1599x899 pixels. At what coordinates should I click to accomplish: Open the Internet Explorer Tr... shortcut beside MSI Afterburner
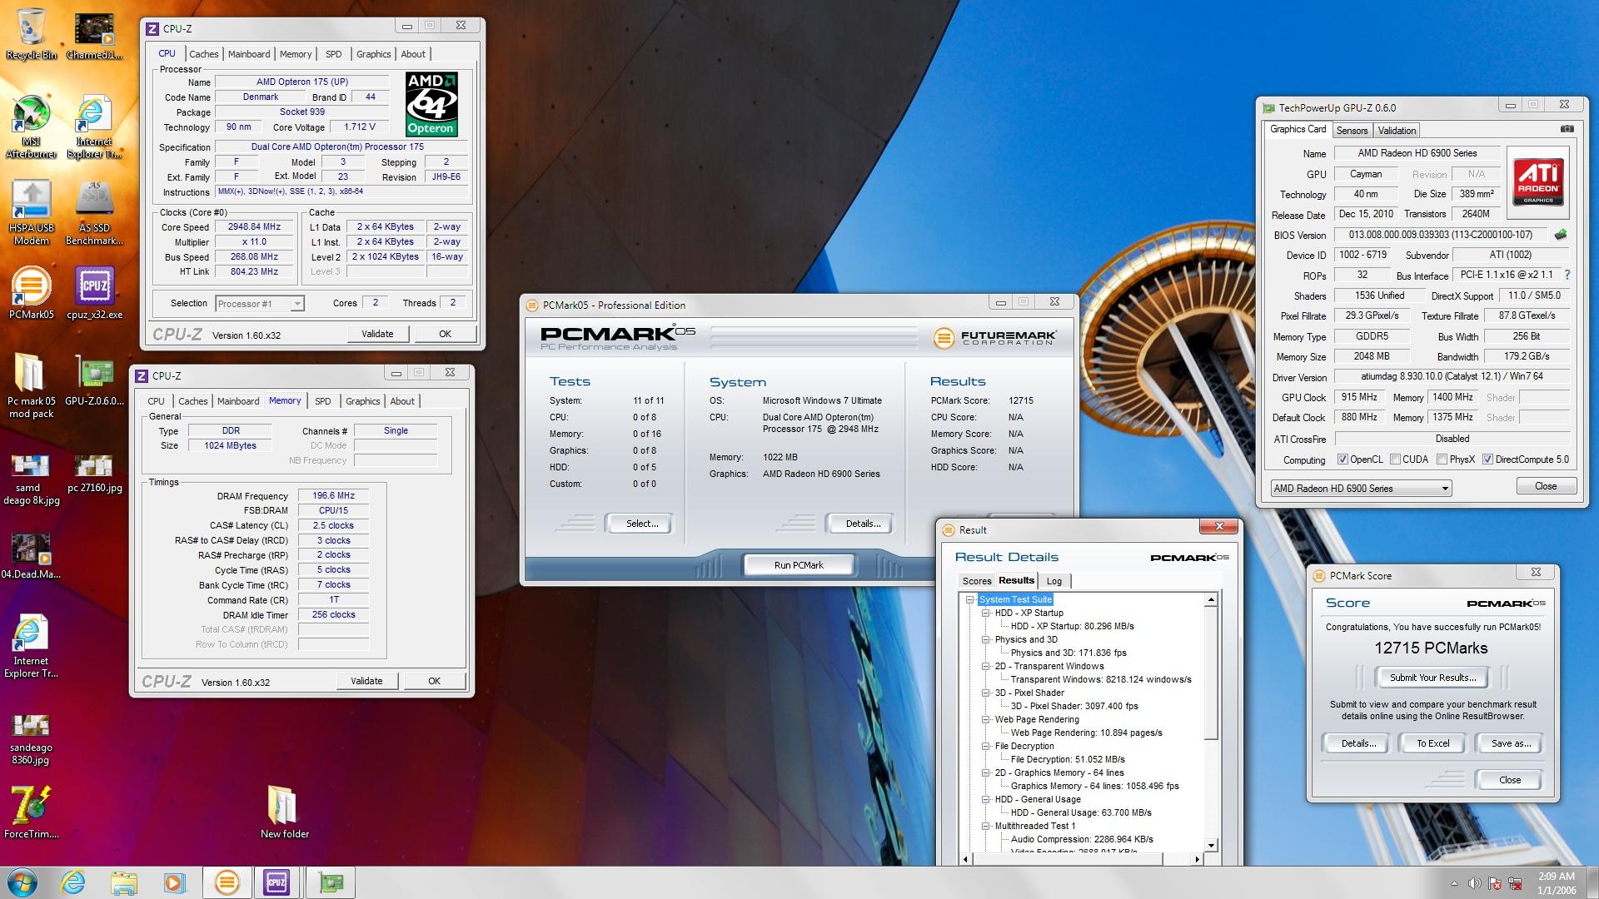point(94,127)
